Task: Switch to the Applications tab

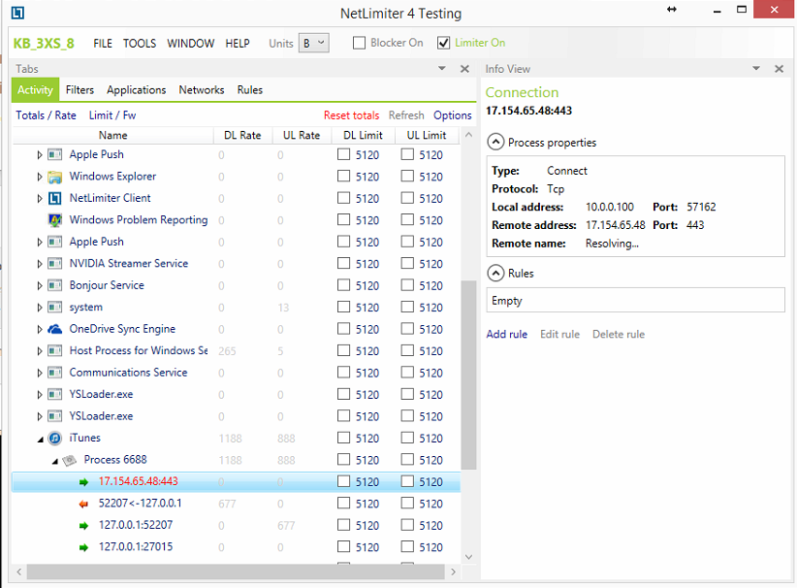Action: (x=136, y=90)
